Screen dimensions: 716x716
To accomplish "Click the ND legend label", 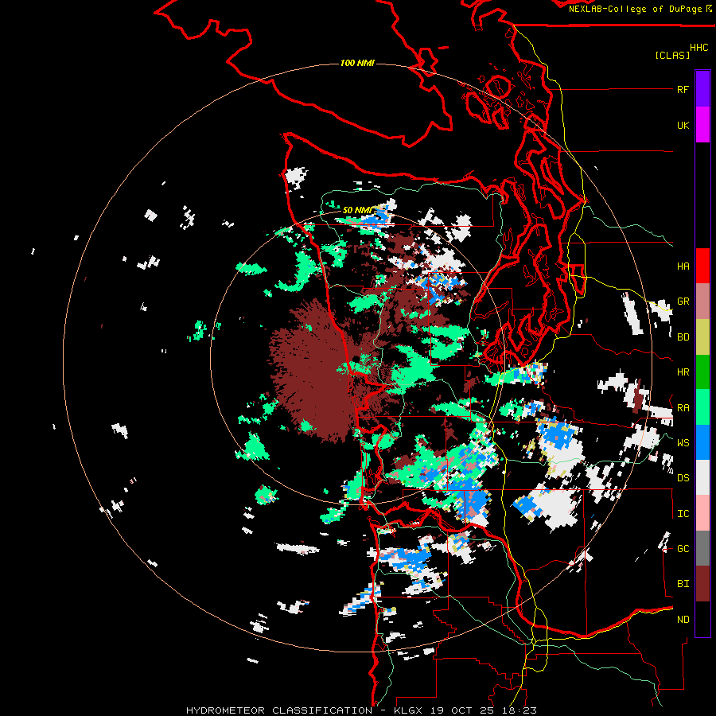I will pyautogui.click(x=683, y=620).
